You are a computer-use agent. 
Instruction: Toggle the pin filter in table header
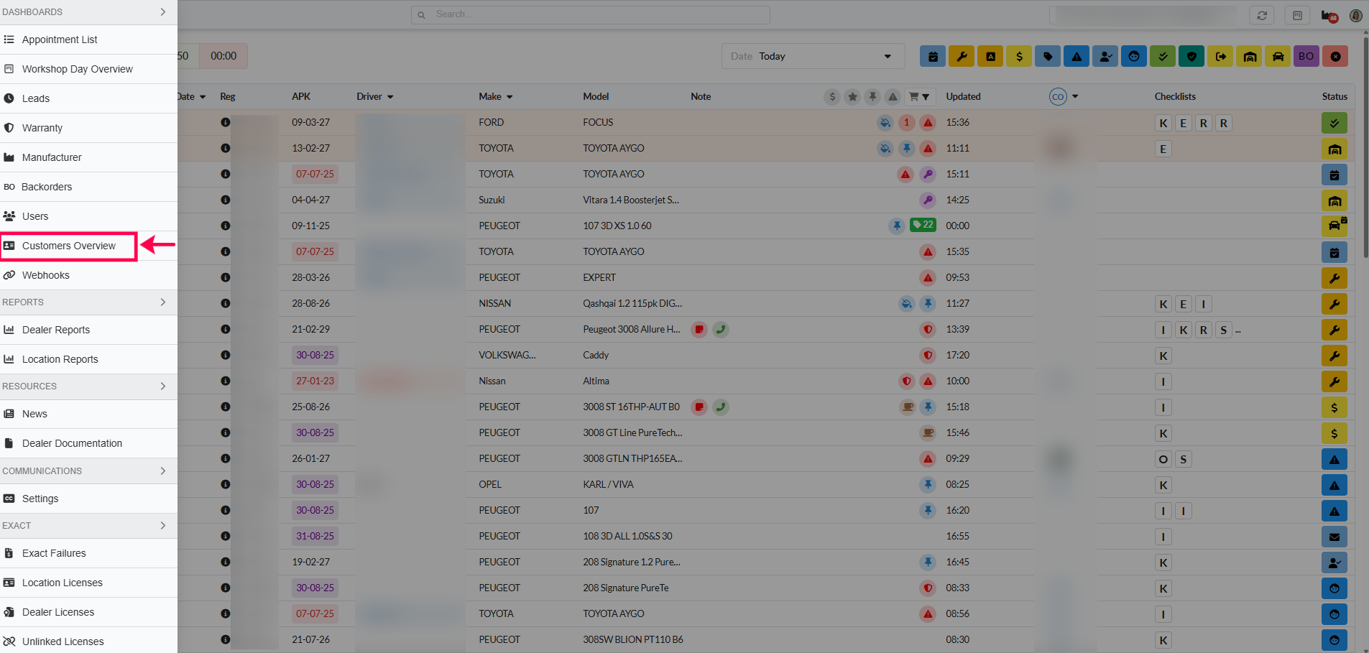point(872,96)
